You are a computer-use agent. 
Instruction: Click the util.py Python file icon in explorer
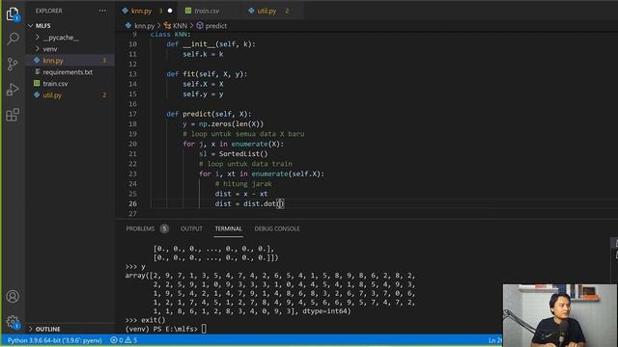pos(37,94)
